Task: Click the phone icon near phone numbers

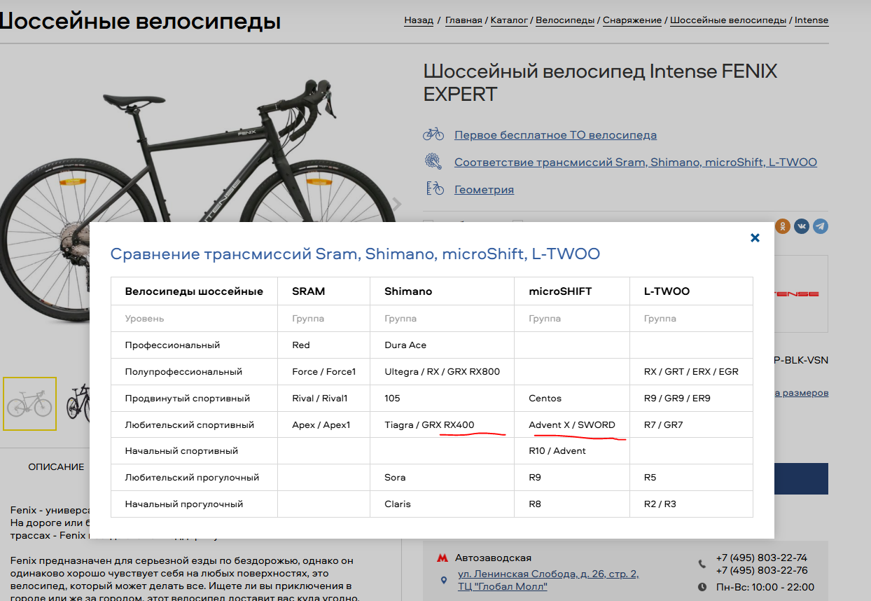Action: tap(702, 564)
